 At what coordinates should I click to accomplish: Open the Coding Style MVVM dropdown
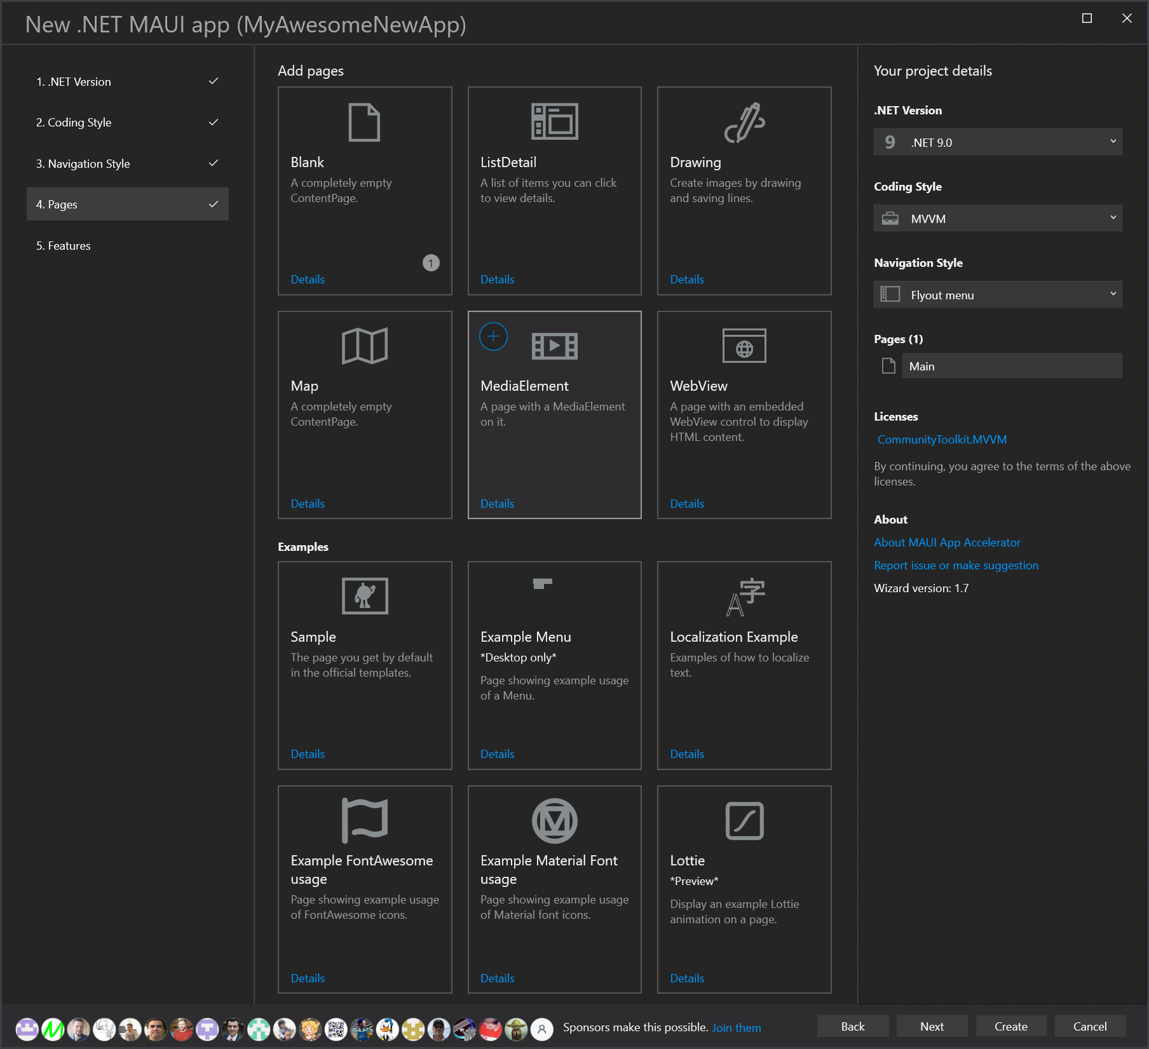point(998,218)
